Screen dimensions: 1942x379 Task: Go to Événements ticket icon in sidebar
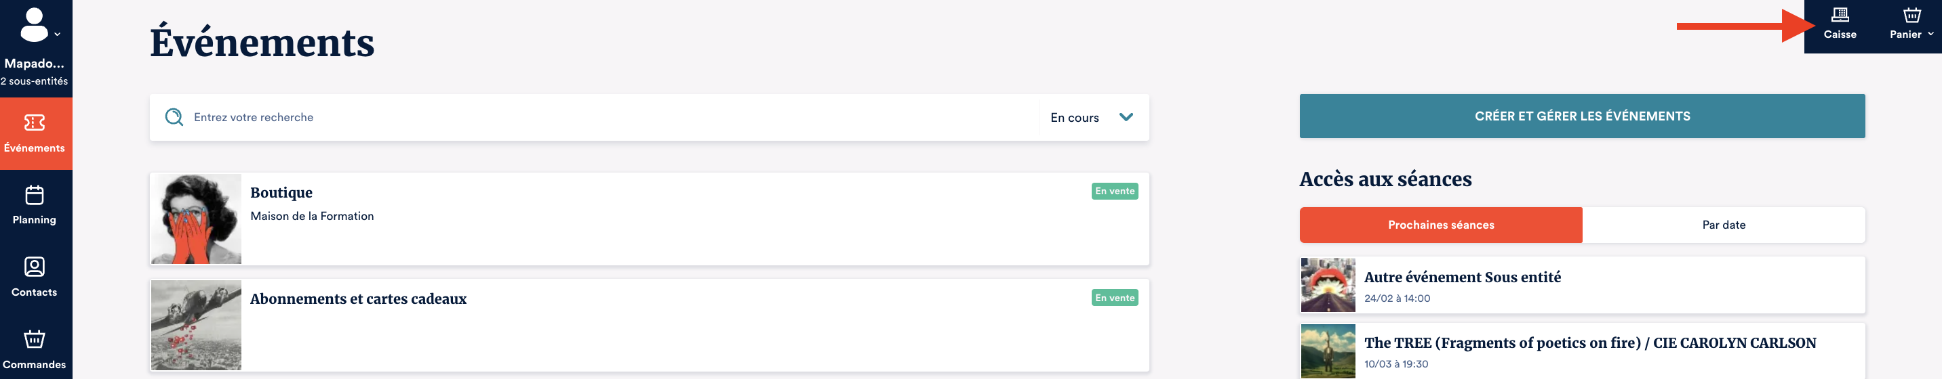pos(35,122)
